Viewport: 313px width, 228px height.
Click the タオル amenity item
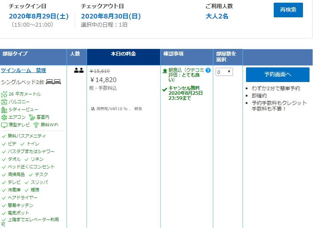14,159
